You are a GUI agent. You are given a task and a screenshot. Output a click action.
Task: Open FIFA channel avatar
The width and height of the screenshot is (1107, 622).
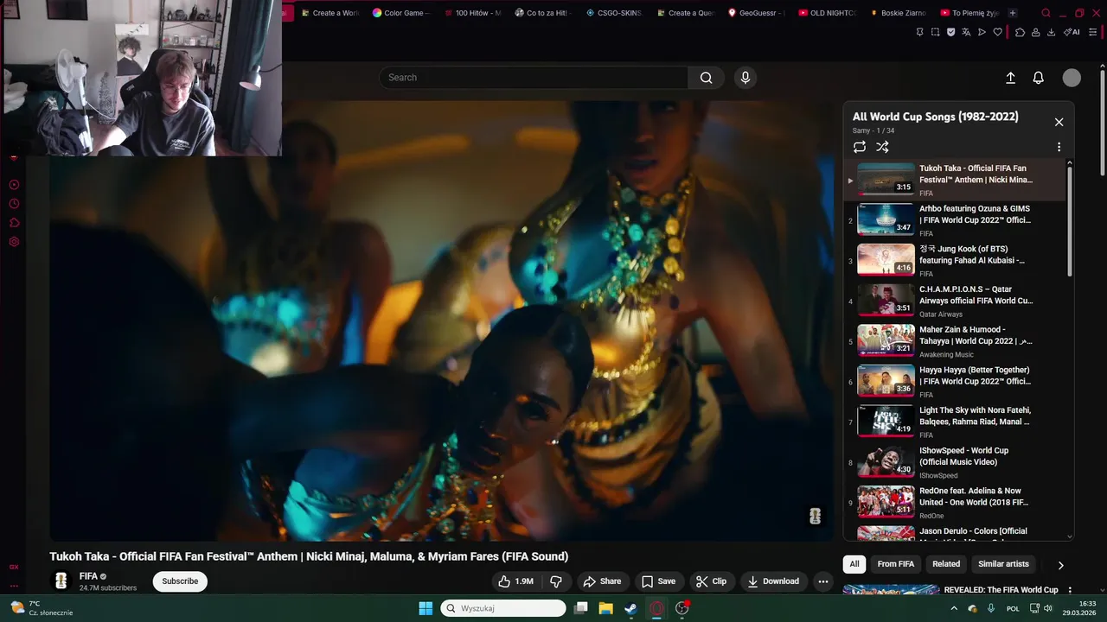click(61, 581)
